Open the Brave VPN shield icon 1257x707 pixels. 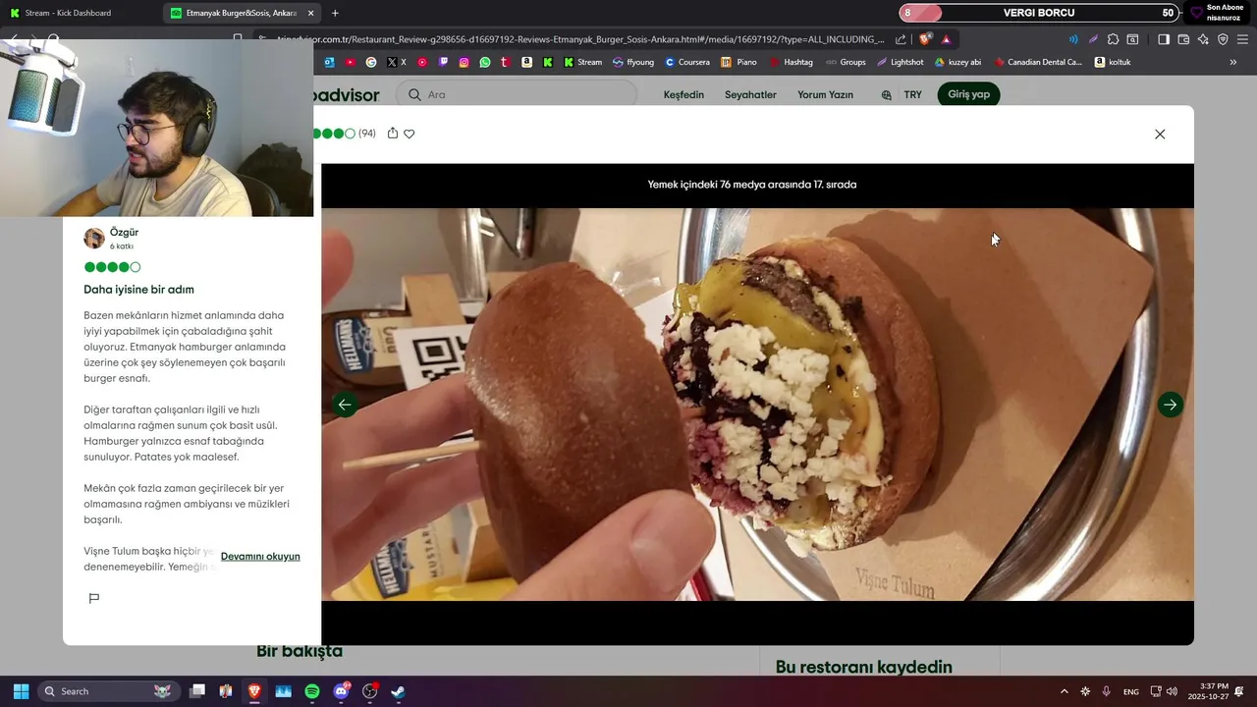(1223, 39)
